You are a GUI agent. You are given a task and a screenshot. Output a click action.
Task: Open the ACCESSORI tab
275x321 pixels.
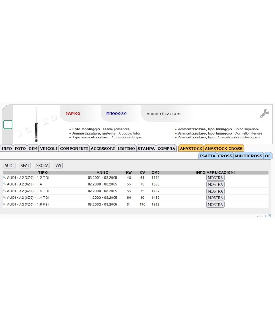click(103, 149)
